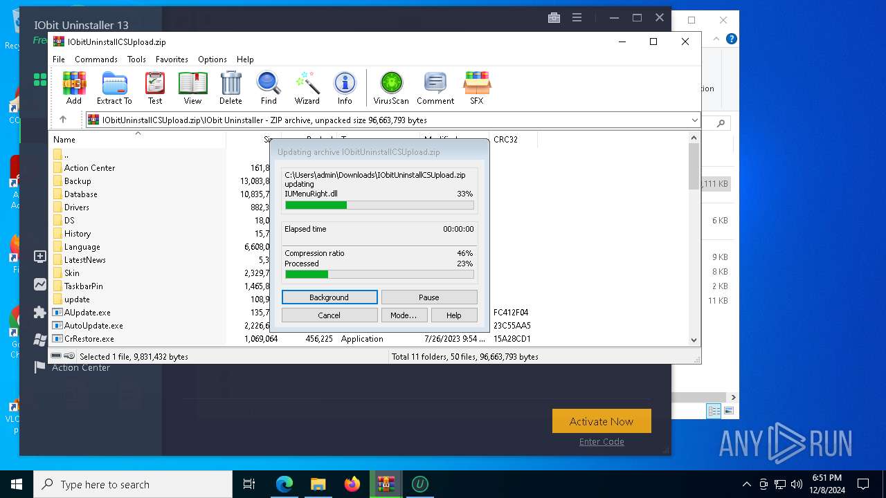The height and width of the screenshot is (498, 886).
Task: Click the IObit Uninstaller taskbar icon
Action: 419,484
